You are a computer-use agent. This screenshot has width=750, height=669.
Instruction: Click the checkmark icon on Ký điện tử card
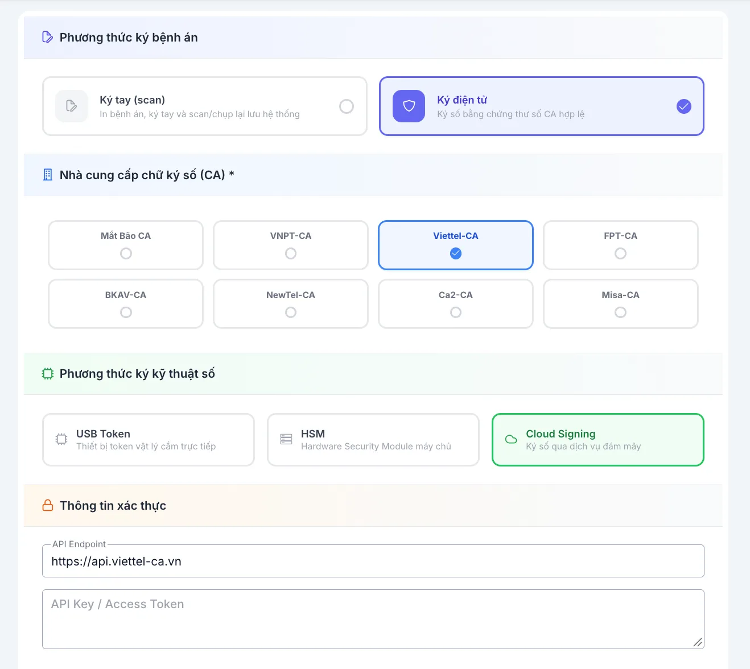(683, 106)
